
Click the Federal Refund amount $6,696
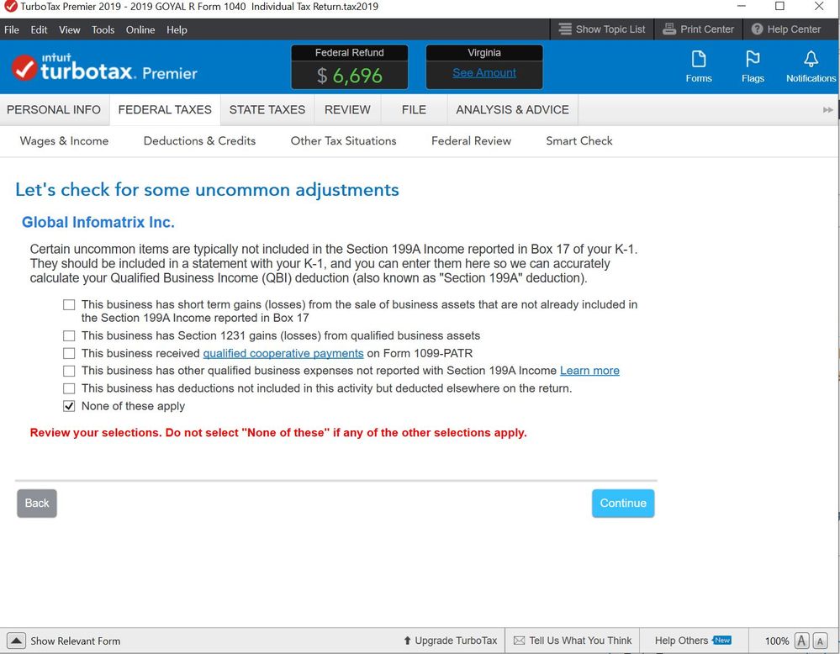(349, 76)
